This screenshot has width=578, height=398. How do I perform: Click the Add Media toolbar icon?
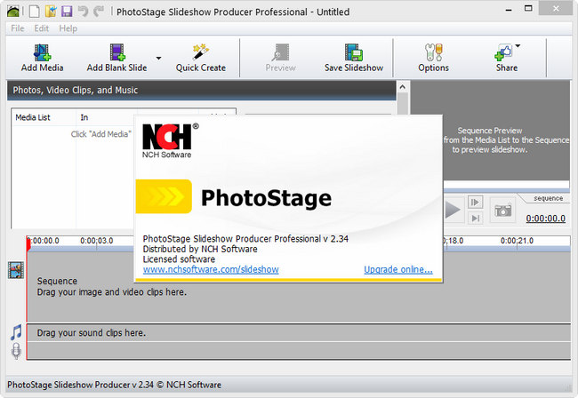click(x=42, y=52)
